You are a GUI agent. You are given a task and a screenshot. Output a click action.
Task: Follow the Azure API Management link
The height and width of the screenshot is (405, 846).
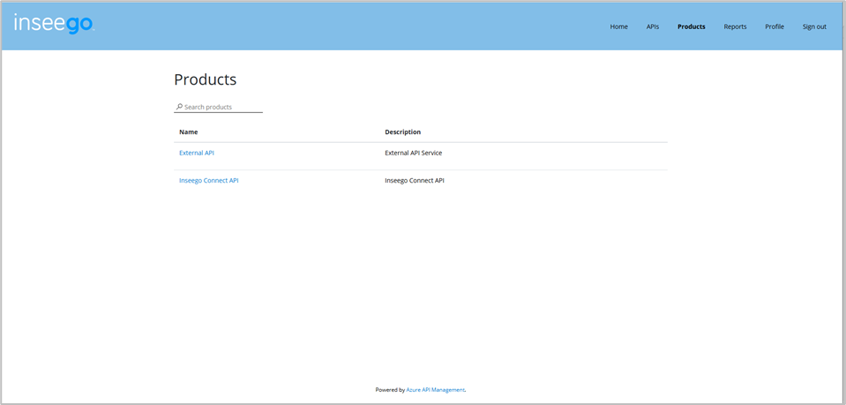point(436,389)
